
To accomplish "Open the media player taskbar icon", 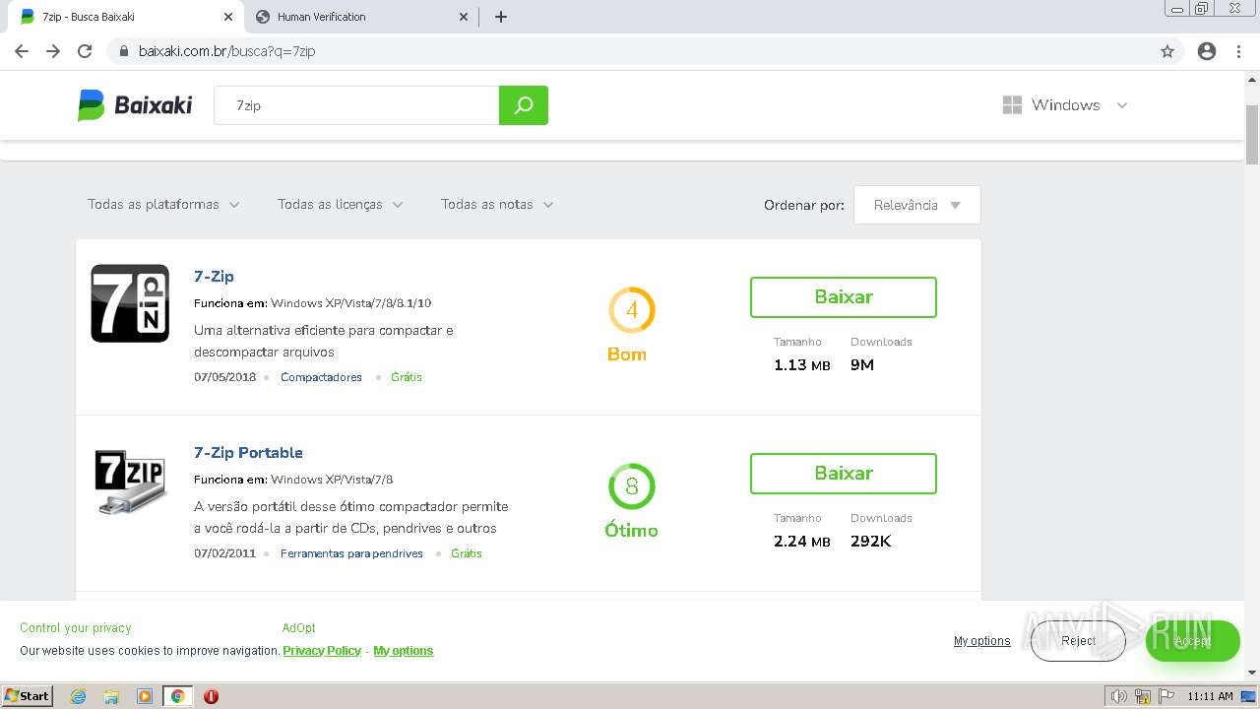I will click(x=145, y=696).
